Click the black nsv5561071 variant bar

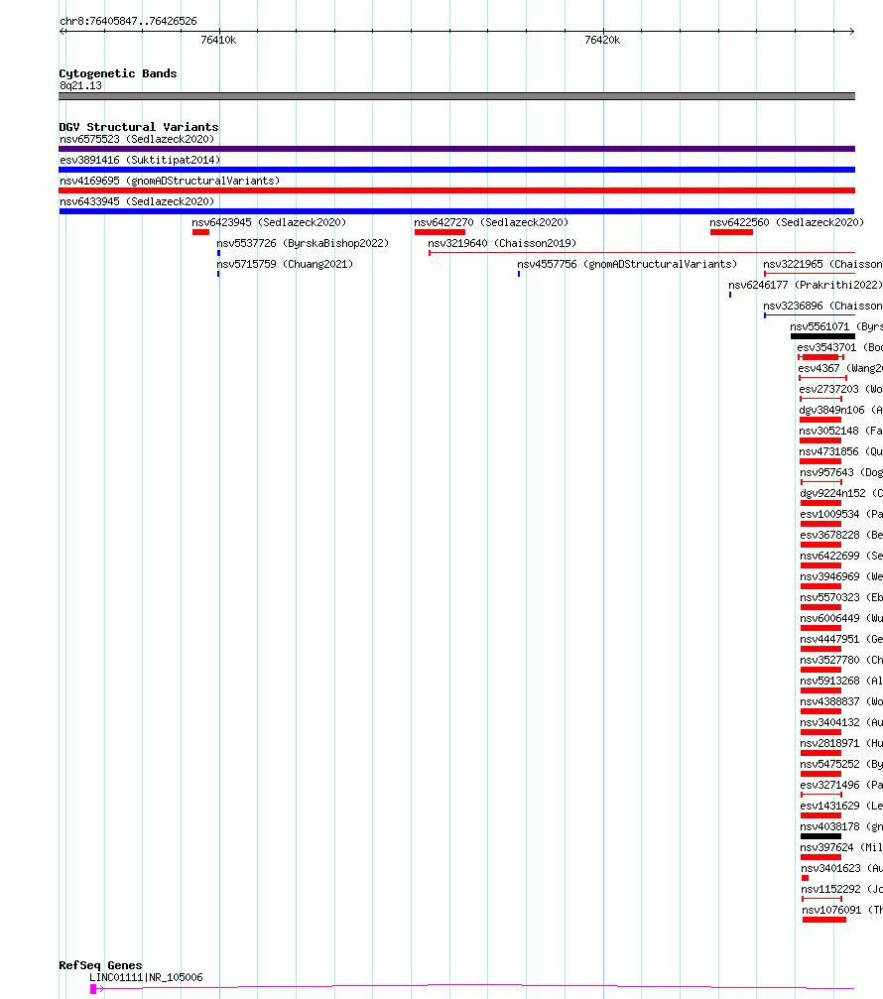pyautogui.click(x=822, y=336)
